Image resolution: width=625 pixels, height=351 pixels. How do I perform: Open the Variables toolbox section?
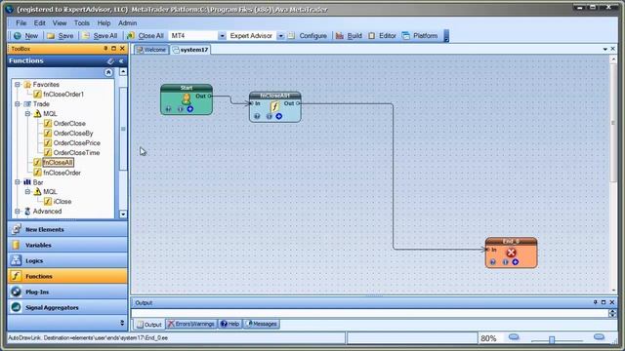67,245
